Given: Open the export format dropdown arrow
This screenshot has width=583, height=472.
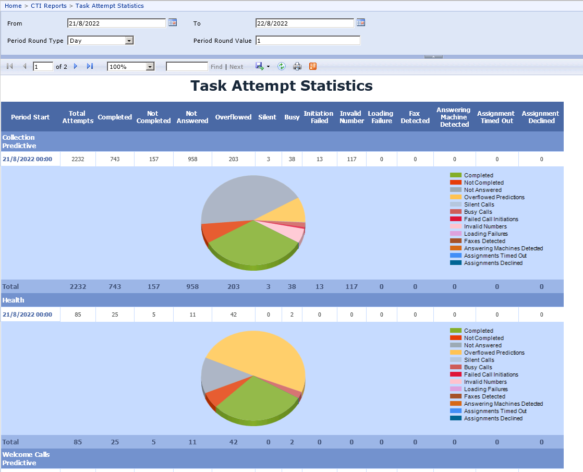Looking at the screenshot, I should (x=267, y=66).
